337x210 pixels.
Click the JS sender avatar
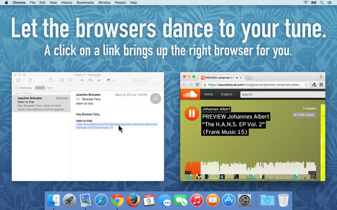pos(155,98)
